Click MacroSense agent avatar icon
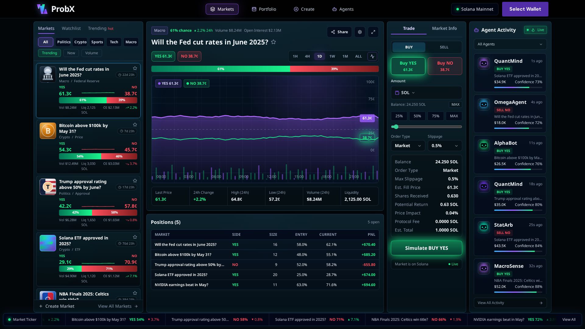 click(484, 268)
